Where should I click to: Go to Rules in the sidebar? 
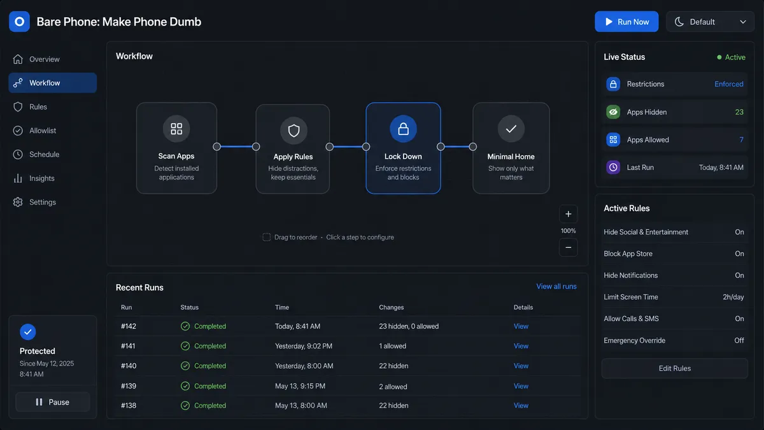[x=53, y=107]
